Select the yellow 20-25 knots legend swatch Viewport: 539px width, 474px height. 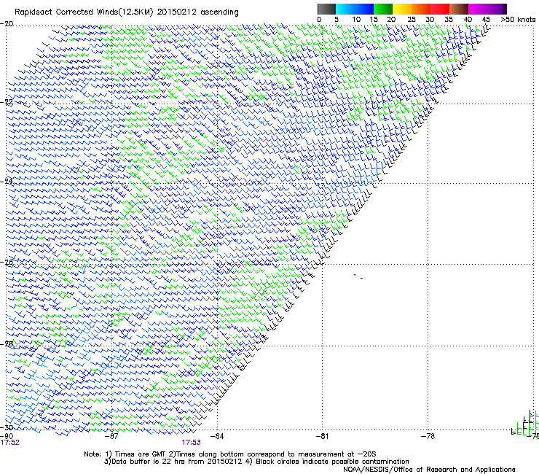401,9
